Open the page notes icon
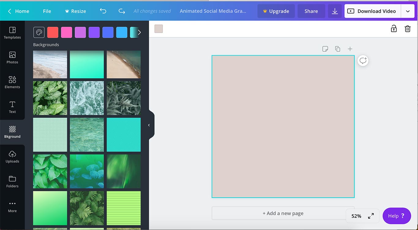Screen dimensions: 418x230 325,49
